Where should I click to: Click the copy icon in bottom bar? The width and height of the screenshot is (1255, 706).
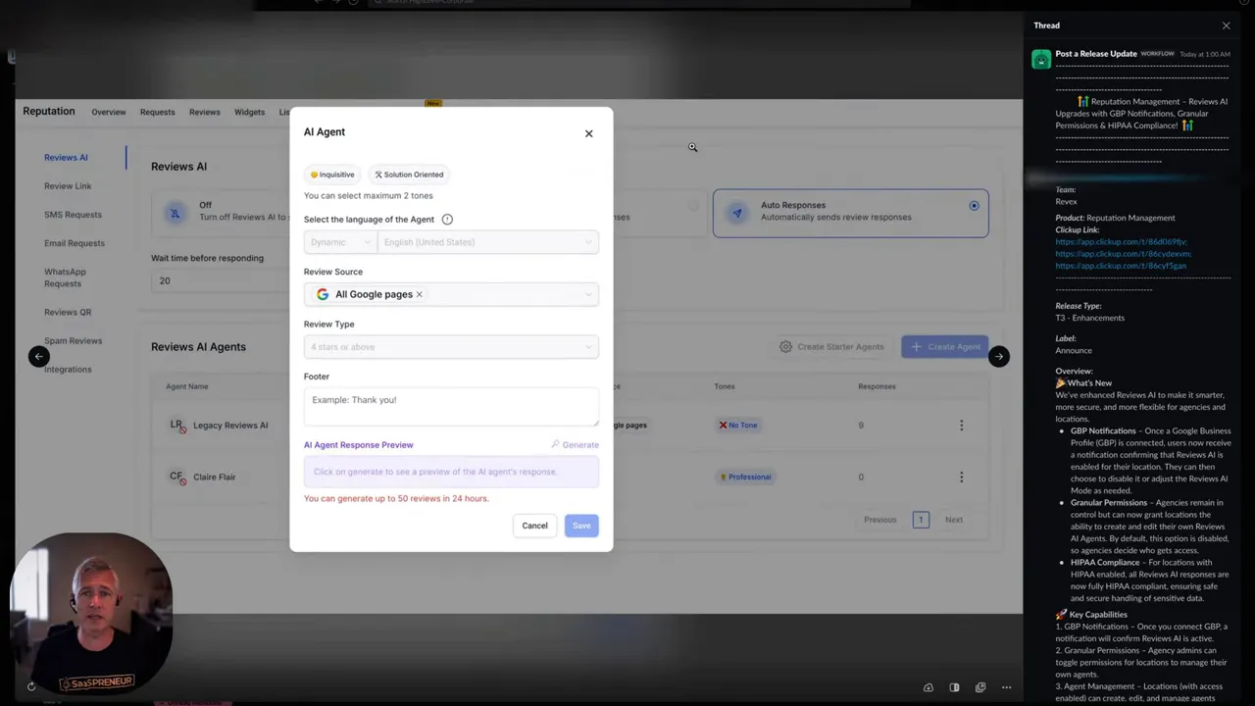pos(980,687)
